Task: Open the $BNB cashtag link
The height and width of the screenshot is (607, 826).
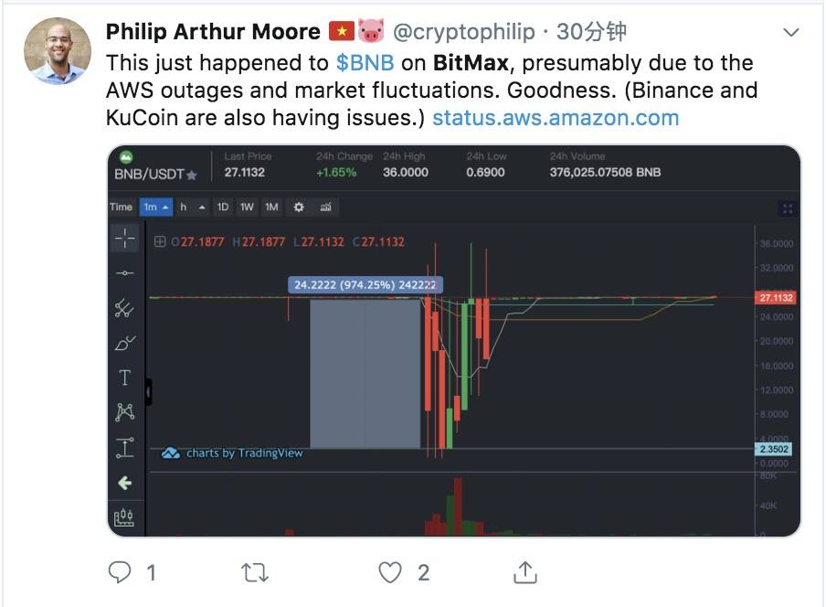Action: (x=365, y=63)
